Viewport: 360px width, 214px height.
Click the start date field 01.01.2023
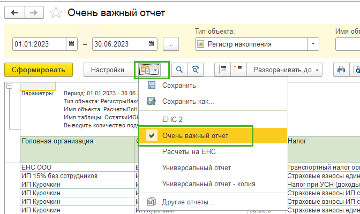(39, 44)
